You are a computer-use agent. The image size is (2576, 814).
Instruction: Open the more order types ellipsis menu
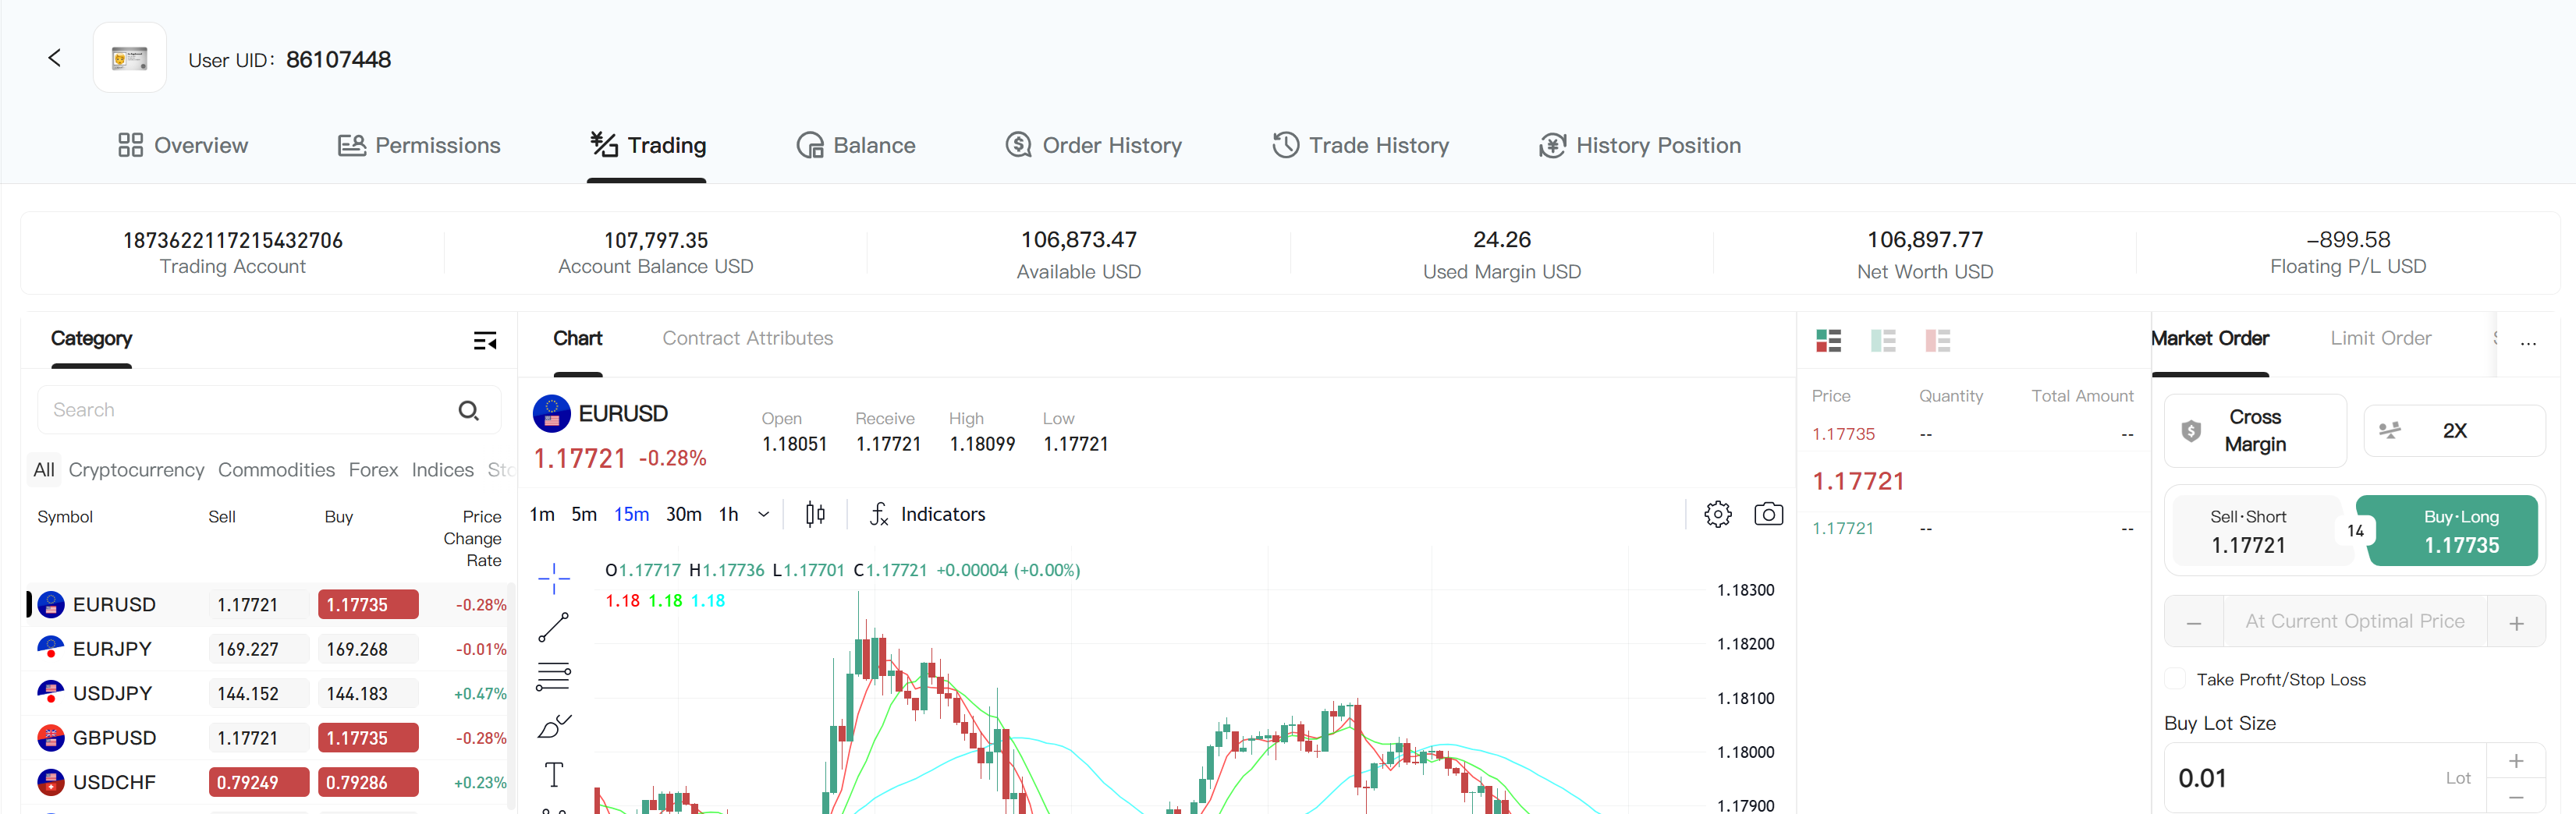(x=2528, y=342)
